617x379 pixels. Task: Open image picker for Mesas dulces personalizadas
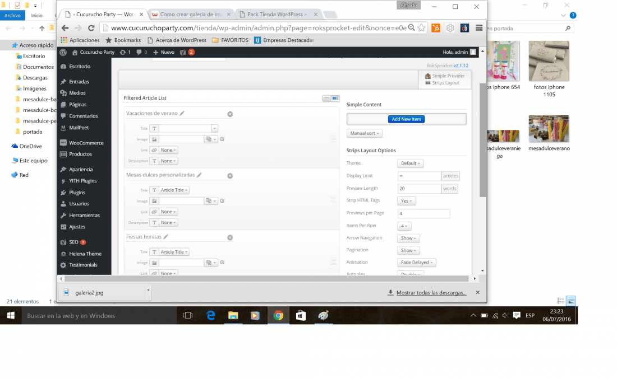pyautogui.click(x=211, y=200)
